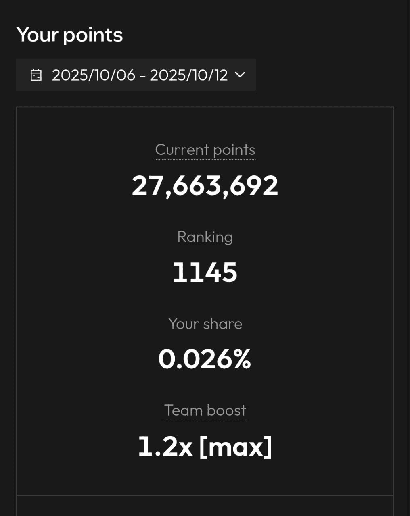The width and height of the screenshot is (410, 516).
Task: Click the word "points" in the heading
Action: click(x=93, y=35)
